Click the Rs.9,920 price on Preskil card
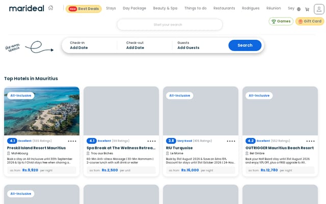Screen dimensions: 326x204 [x=30, y=170]
